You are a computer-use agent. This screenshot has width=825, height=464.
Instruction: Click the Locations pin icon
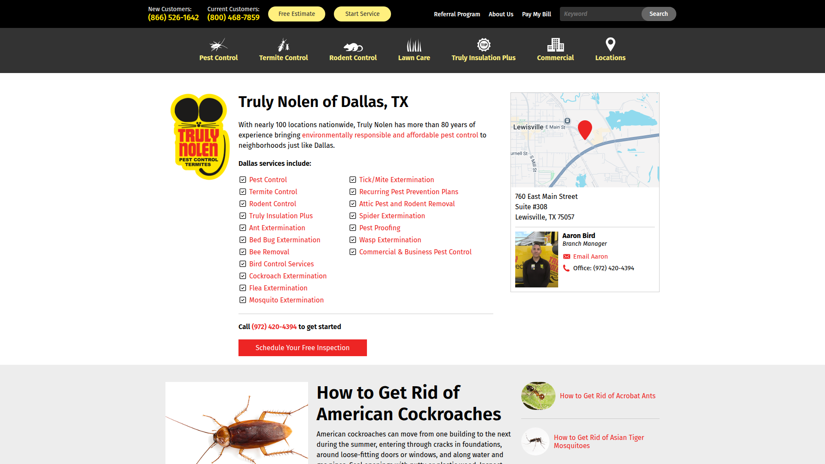(610, 44)
